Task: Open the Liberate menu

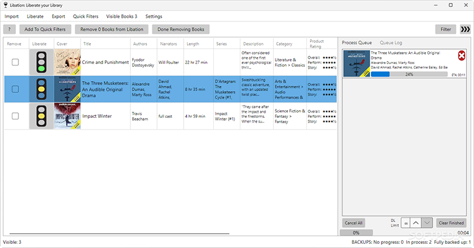Action: coord(35,17)
